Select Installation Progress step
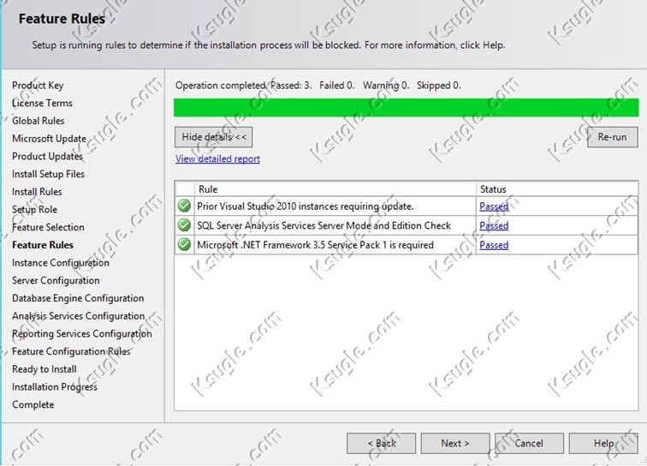 point(55,387)
